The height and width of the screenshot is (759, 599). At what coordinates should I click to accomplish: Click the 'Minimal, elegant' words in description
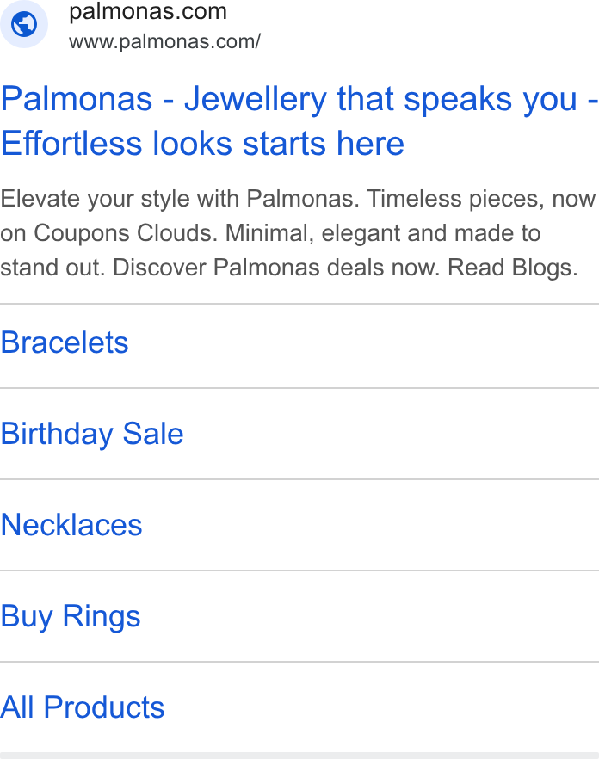312,233
